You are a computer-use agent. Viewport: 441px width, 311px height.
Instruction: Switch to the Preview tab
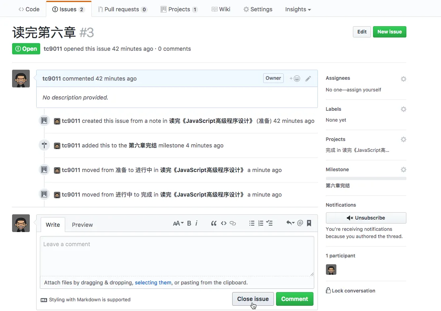[x=82, y=225]
